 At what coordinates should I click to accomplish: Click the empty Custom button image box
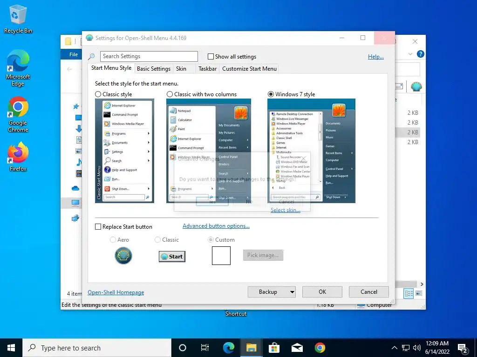221,256
